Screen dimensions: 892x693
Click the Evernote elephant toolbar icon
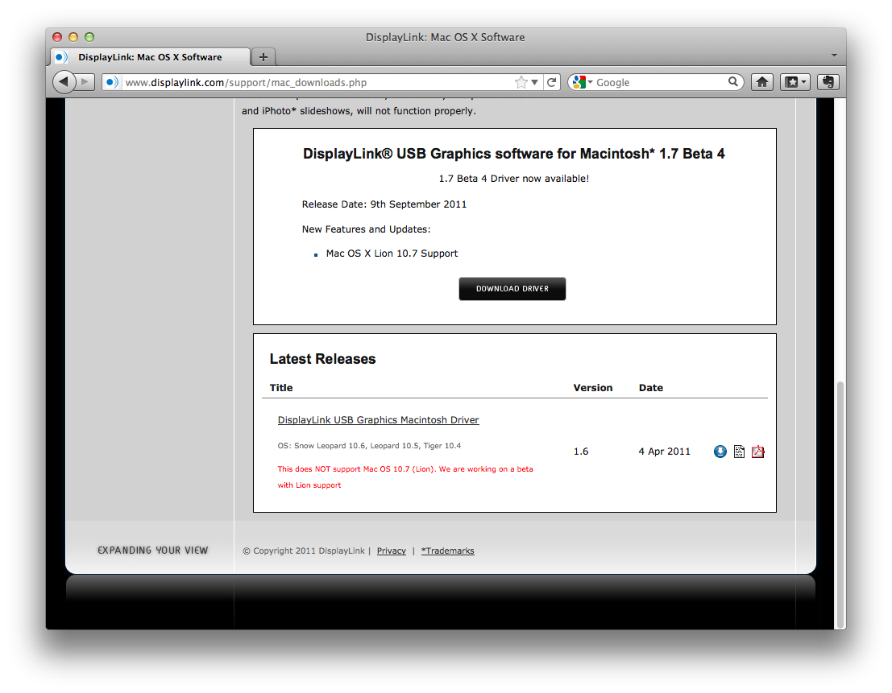(x=828, y=82)
